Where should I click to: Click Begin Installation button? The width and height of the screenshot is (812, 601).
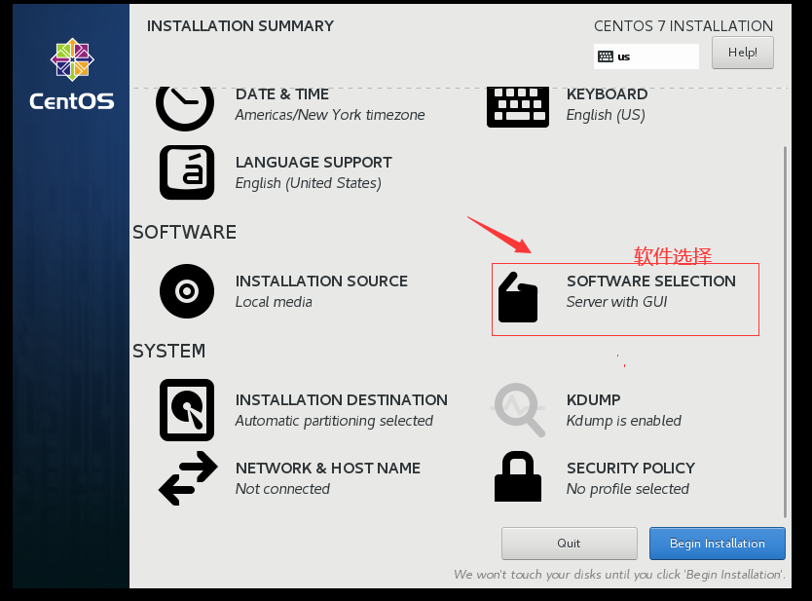point(718,544)
